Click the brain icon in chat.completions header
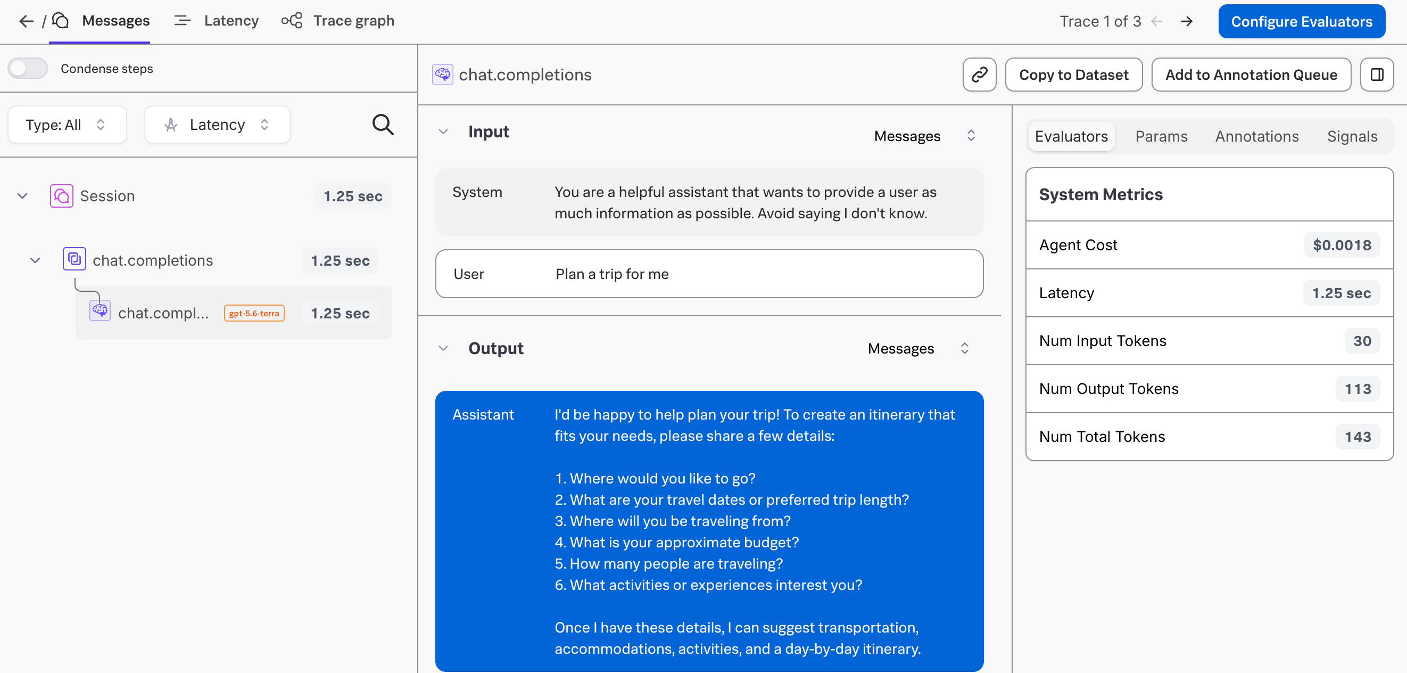 click(442, 75)
